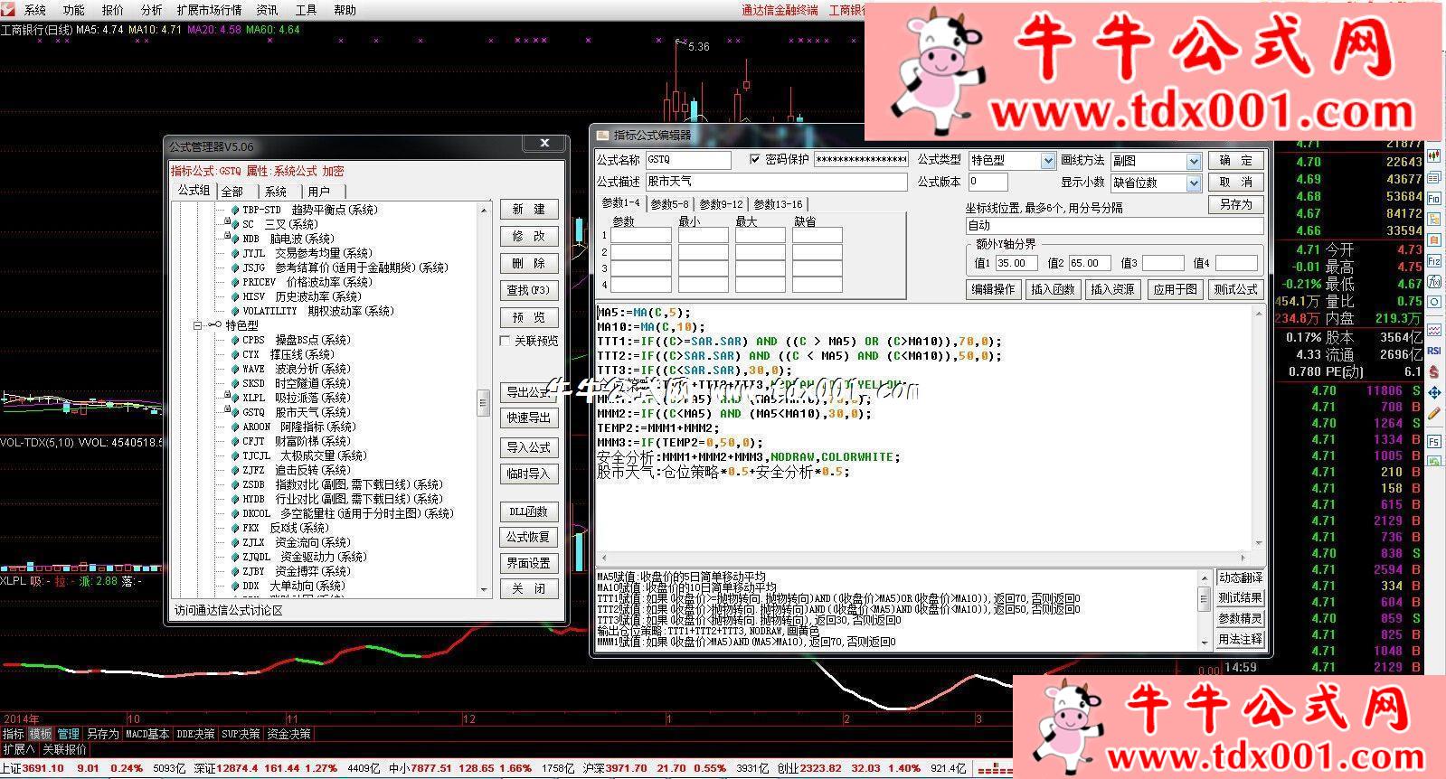Open the 分析 menu

point(152,10)
